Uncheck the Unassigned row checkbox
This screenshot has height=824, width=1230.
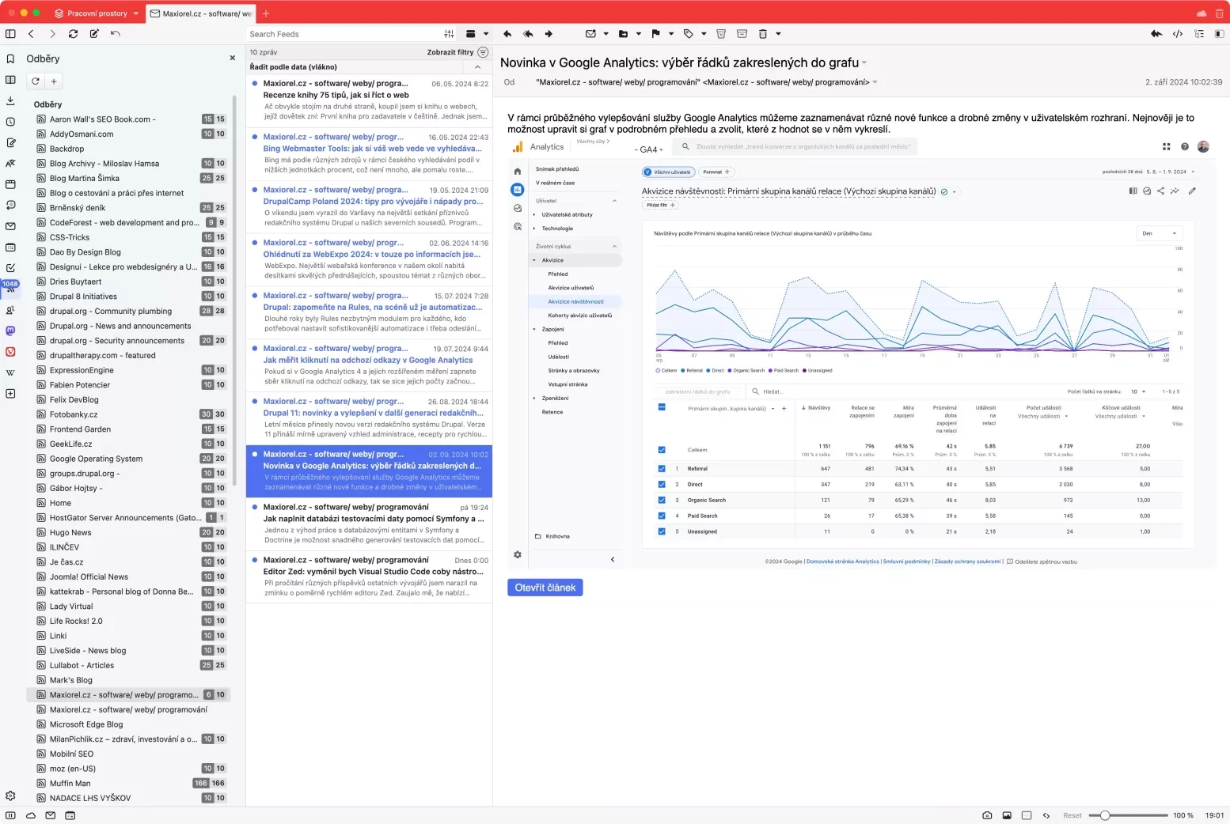[662, 531]
